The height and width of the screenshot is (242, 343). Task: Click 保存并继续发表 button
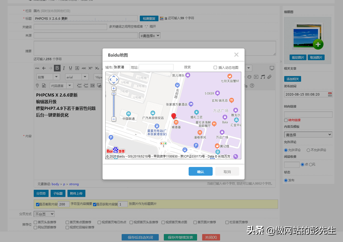pyautogui.click(x=180, y=237)
